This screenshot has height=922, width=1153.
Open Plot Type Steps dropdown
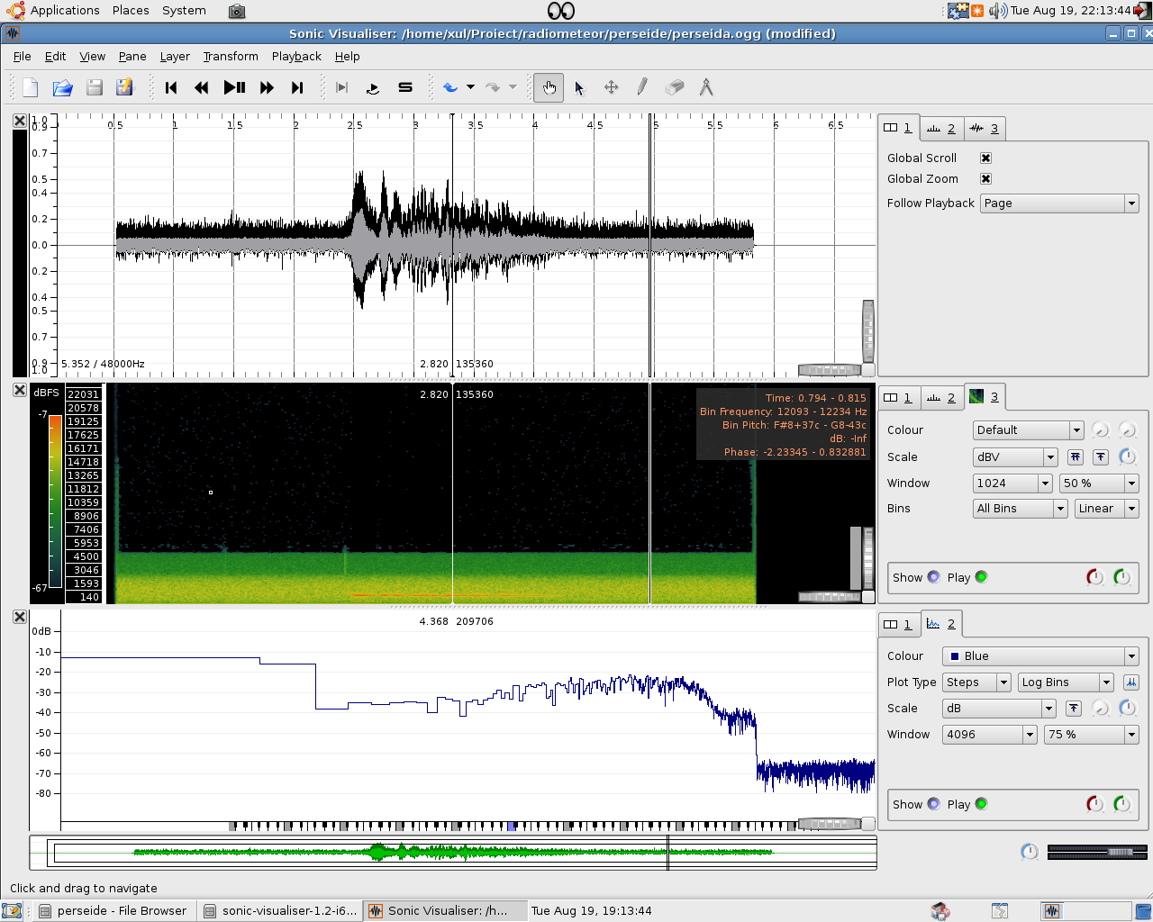(x=977, y=682)
